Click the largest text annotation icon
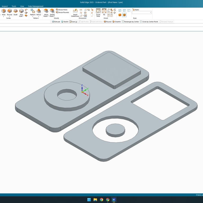This screenshot has width=203, height=203. 92,10
